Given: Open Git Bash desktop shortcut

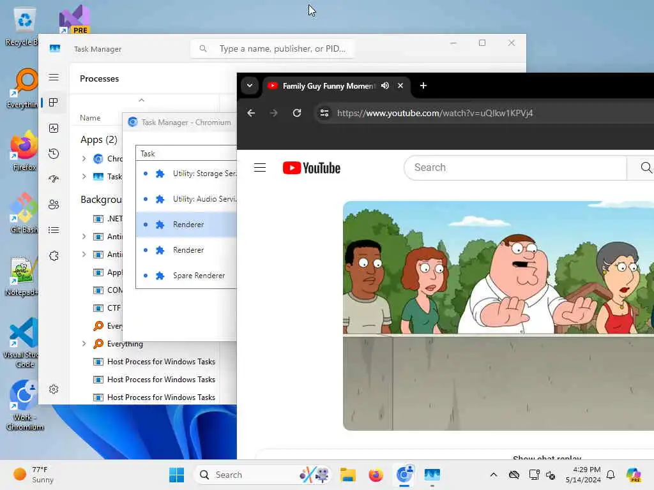Looking at the screenshot, I should tap(24, 213).
